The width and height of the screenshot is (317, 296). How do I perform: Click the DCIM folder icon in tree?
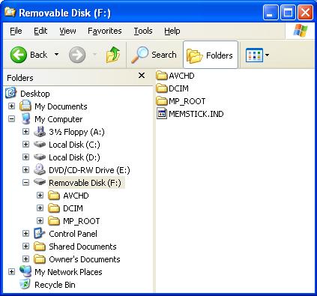[54, 208]
